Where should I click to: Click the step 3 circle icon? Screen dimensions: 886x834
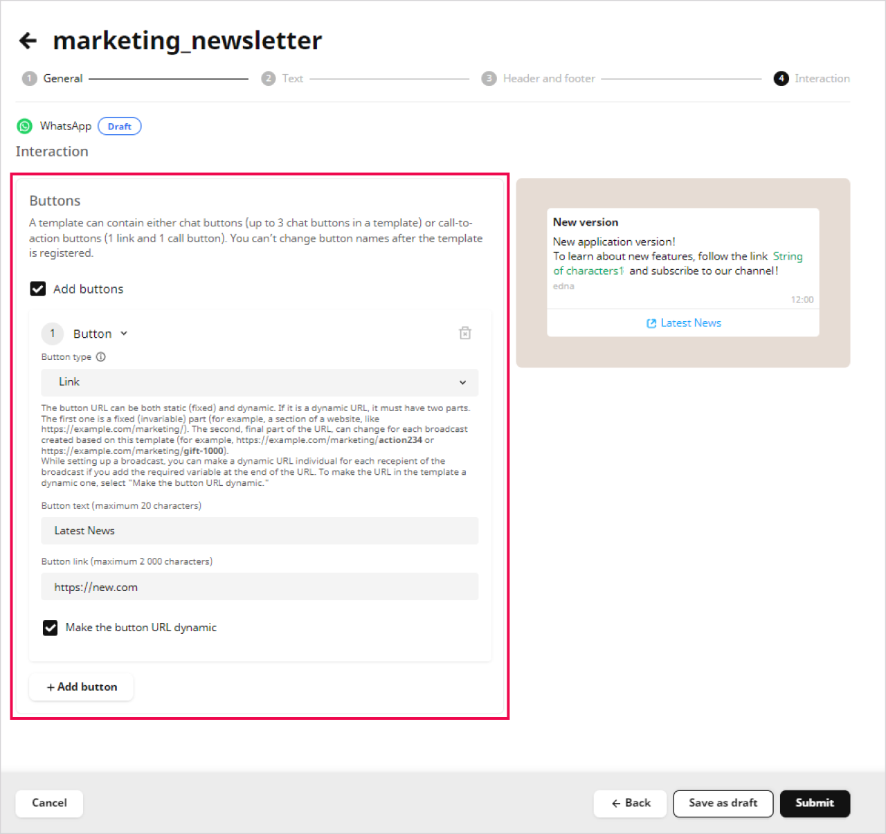(x=489, y=79)
